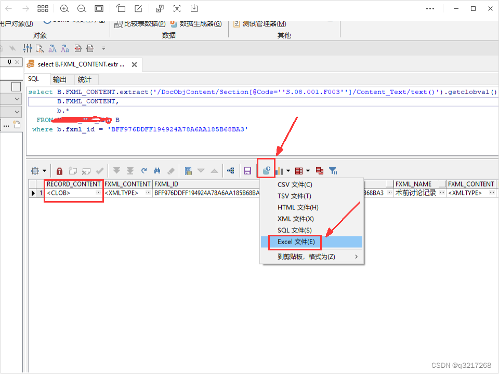Filter the result grid with the funnel icon
Image resolution: width=499 pixels, height=374 pixels.
333,170
